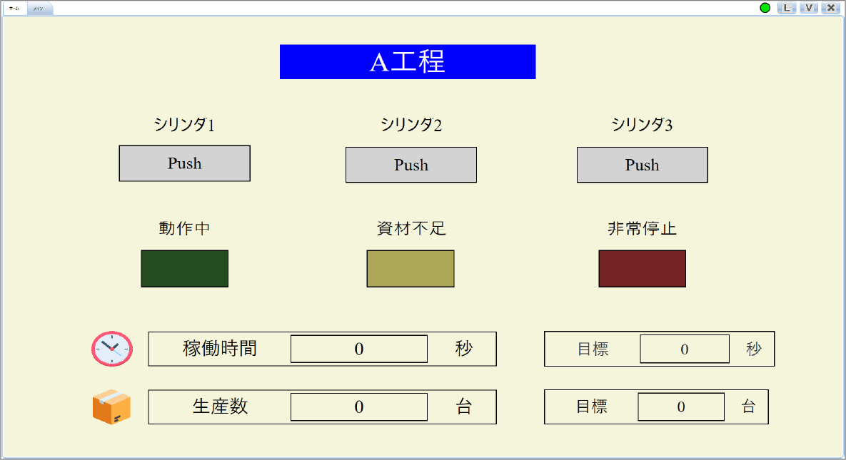The image size is (846, 460).
Task: Click the 稼働時間 numeric value field
Action: [358, 349]
